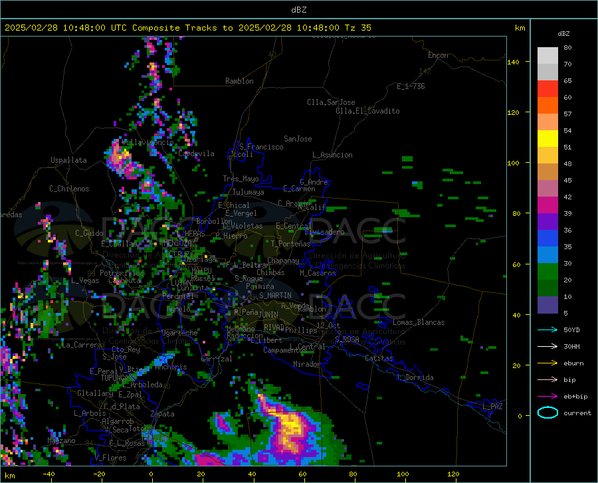
Task: Click the C_Chilenos map label
Action: click(69, 189)
